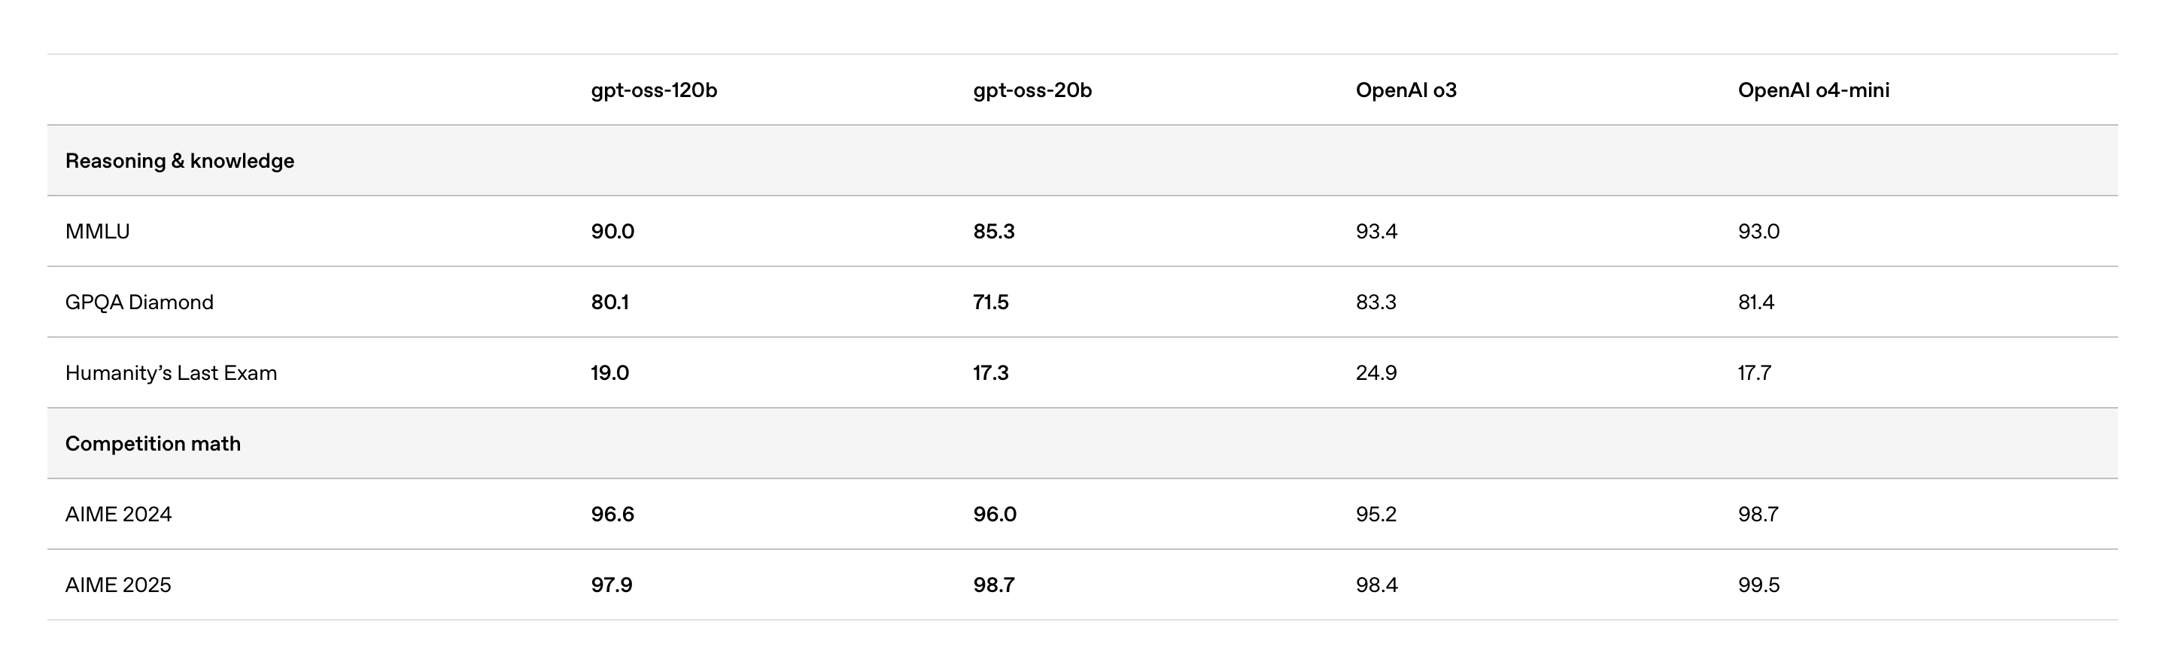2164x659 pixels.
Task: Select the 96.6 AIME 2024 score
Action: click(612, 515)
